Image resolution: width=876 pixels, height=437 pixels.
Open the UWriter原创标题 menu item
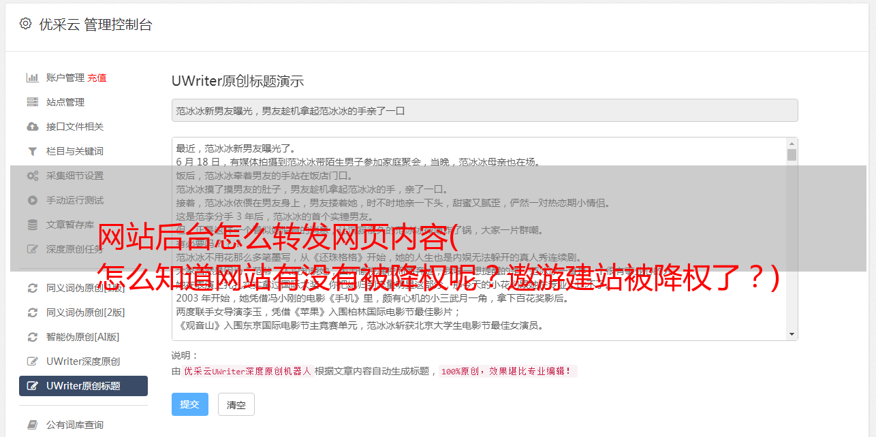click(83, 386)
